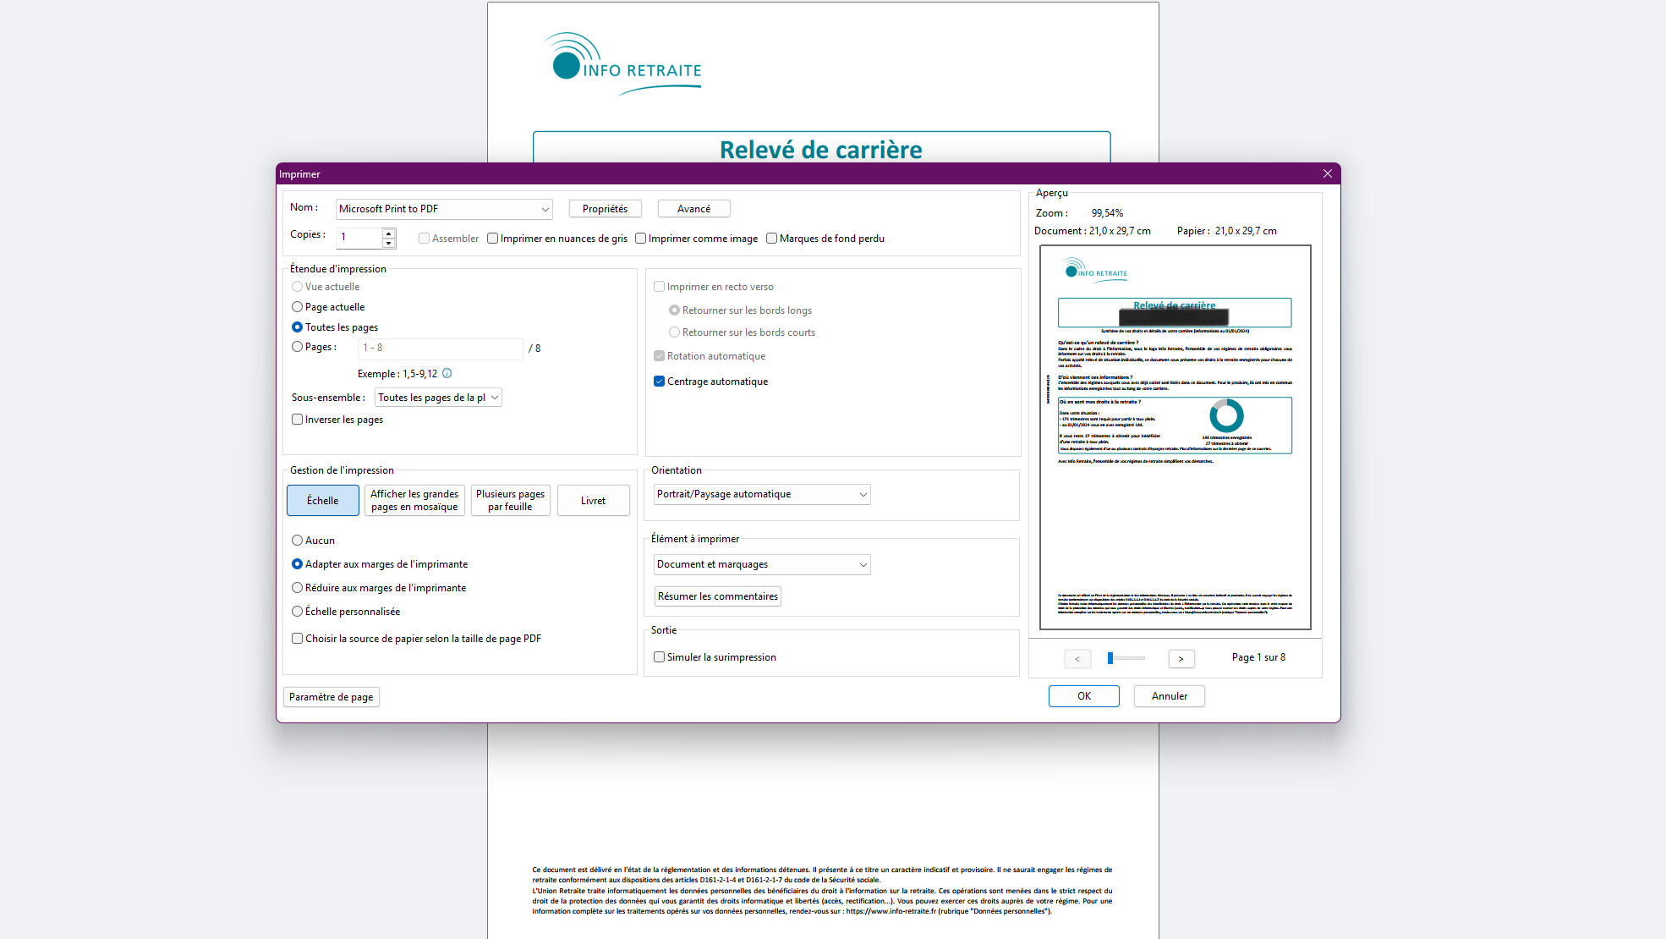Go to previous preview page arrow
The width and height of the screenshot is (1666, 939).
[1077, 658]
